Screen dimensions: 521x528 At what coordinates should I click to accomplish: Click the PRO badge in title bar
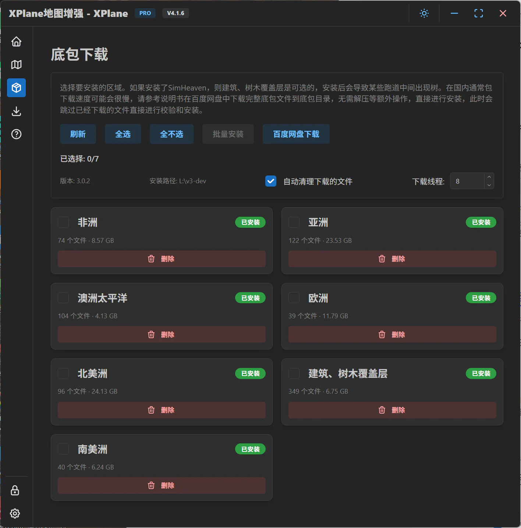click(145, 13)
